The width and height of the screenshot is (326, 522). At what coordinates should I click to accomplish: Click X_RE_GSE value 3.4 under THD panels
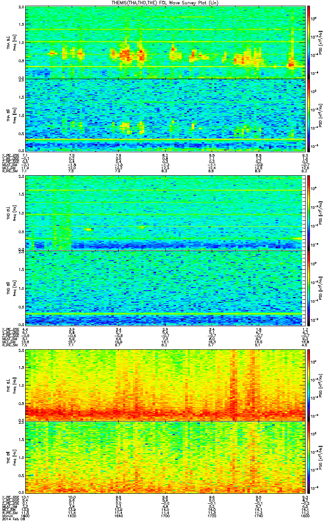[118, 328]
